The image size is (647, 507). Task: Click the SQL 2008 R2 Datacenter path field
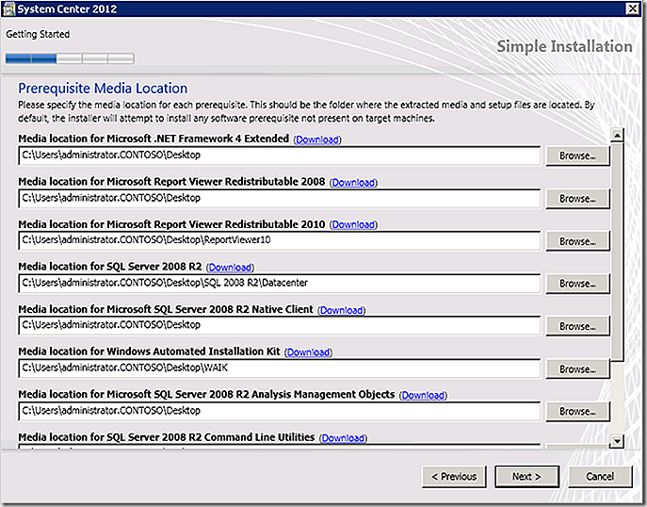280,284
